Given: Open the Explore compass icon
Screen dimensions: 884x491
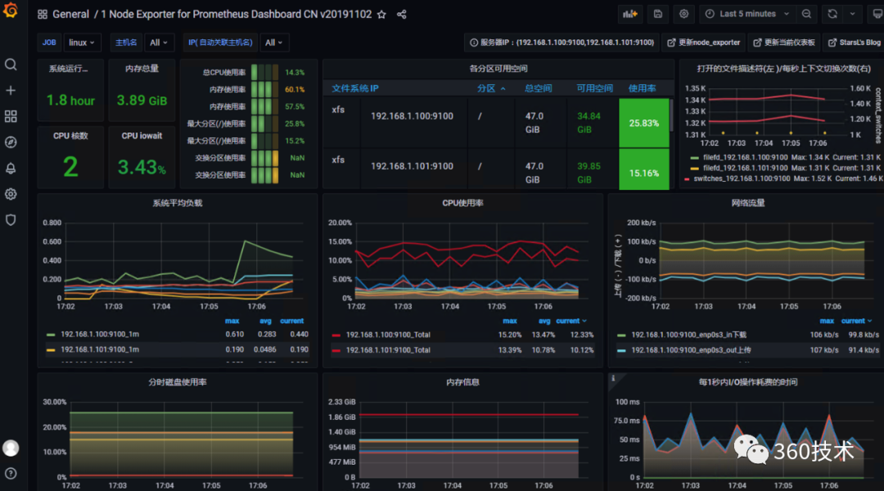Looking at the screenshot, I should click(11, 142).
